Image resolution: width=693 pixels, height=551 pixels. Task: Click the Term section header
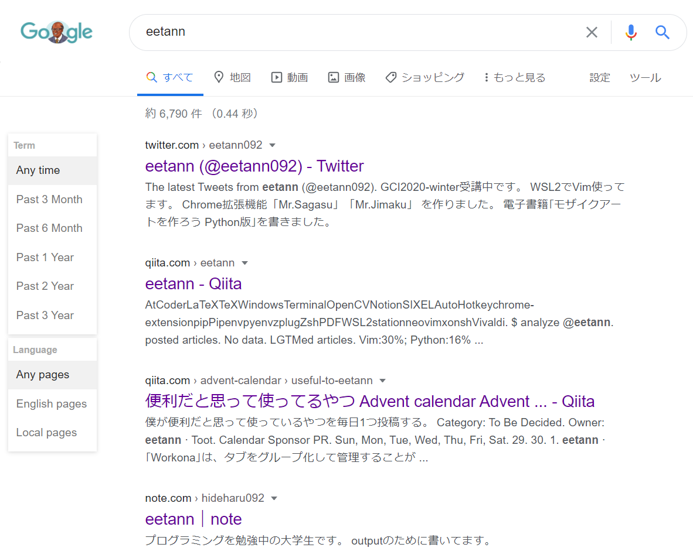tap(24, 146)
